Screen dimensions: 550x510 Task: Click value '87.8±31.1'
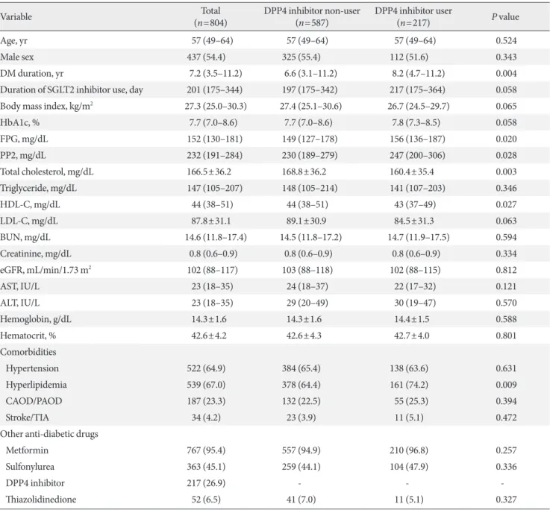click(x=210, y=221)
